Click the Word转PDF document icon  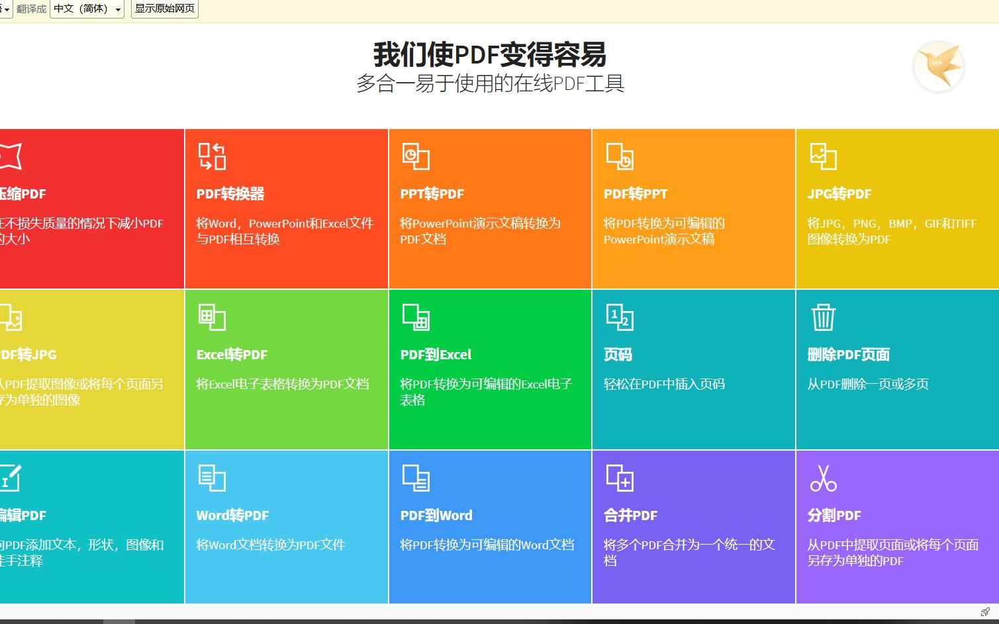[212, 478]
